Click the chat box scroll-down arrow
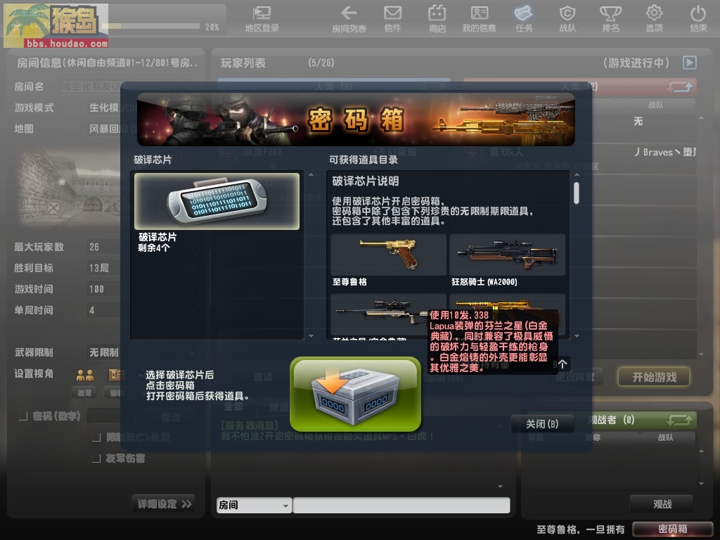 point(500,487)
